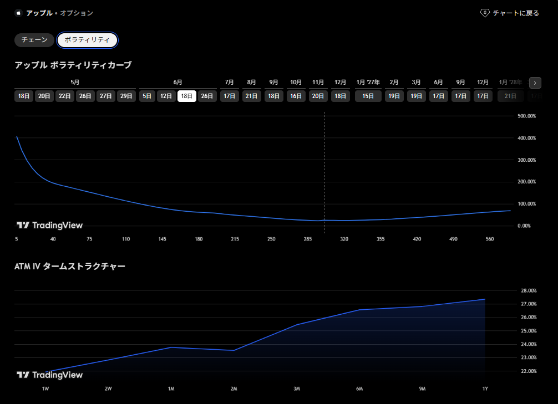Screen dimensions: 558x404
Task: Click the 3M term axis label
Action: pyautogui.click(x=297, y=388)
